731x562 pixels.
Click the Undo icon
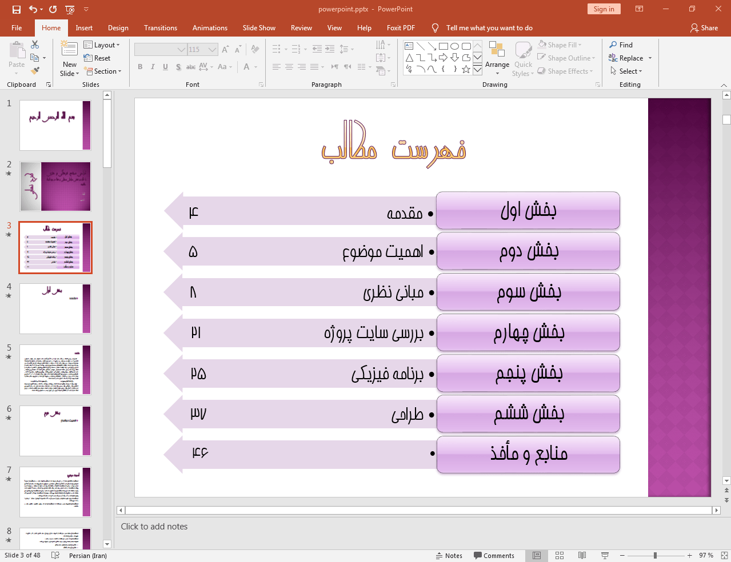pyautogui.click(x=33, y=9)
